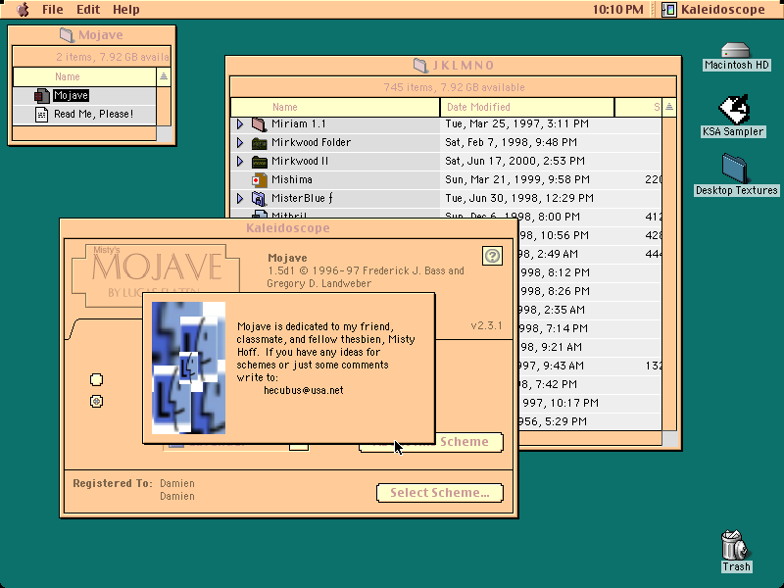Image resolution: width=784 pixels, height=588 pixels.
Task: Toggle sort order in Mojave window
Action: 164,76
